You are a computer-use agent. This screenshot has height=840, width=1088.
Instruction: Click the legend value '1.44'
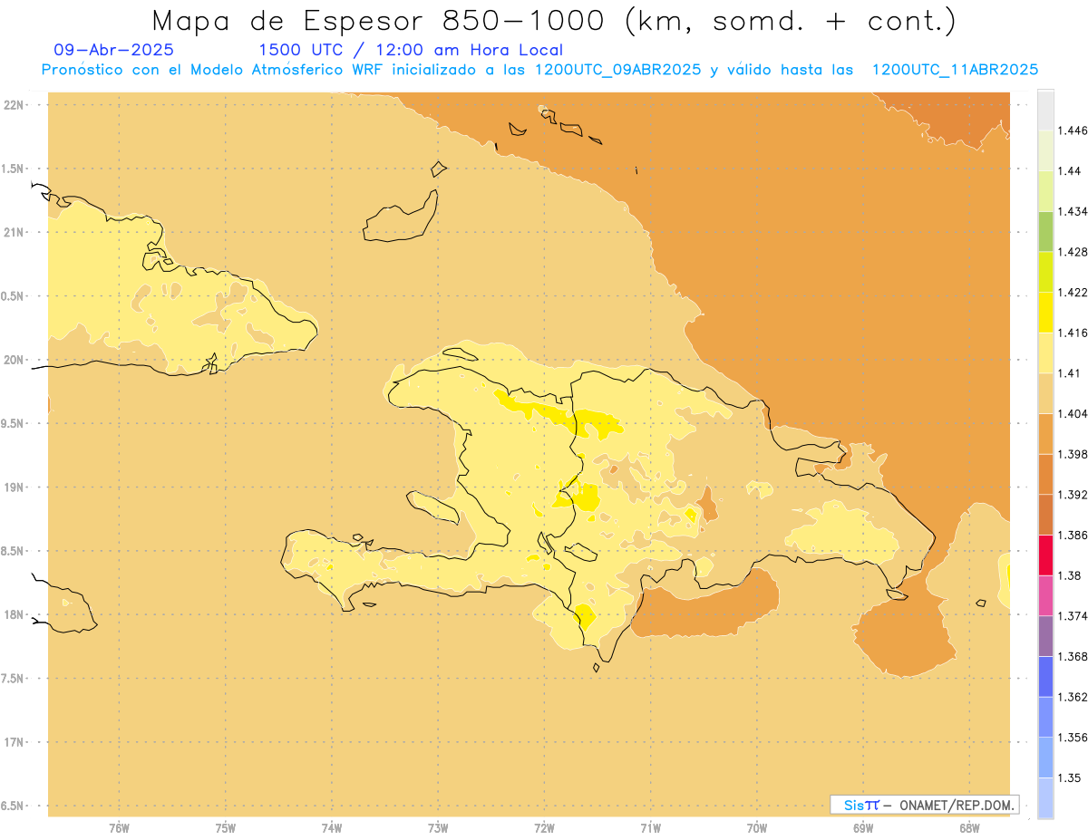point(1071,171)
